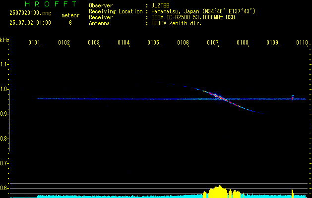Click the kHz axis unit label
The image size is (312, 198).
[4, 40]
